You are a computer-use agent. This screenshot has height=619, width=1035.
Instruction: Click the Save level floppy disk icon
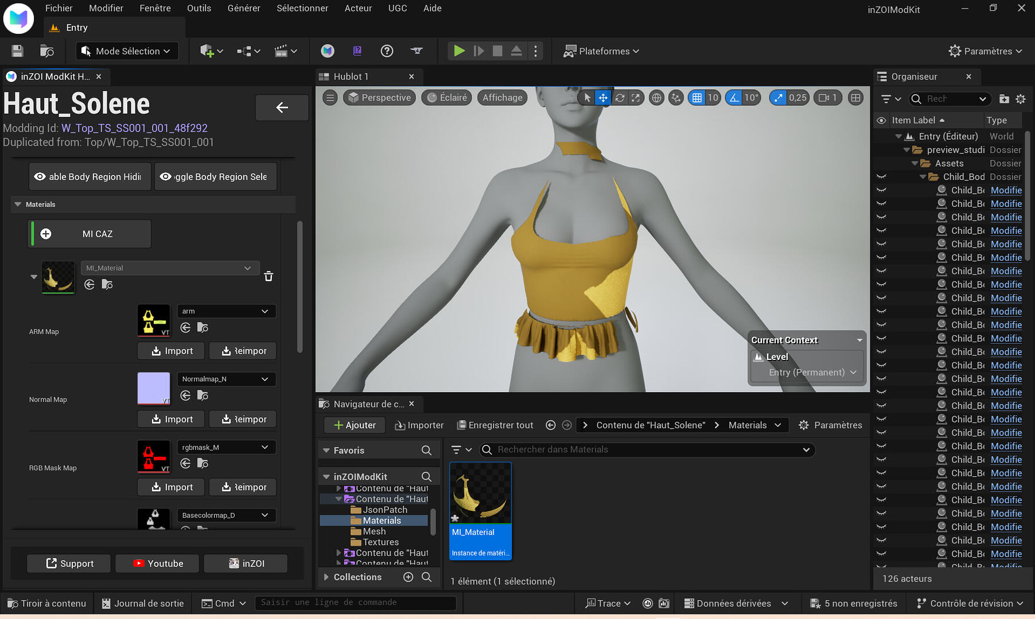(x=17, y=51)
